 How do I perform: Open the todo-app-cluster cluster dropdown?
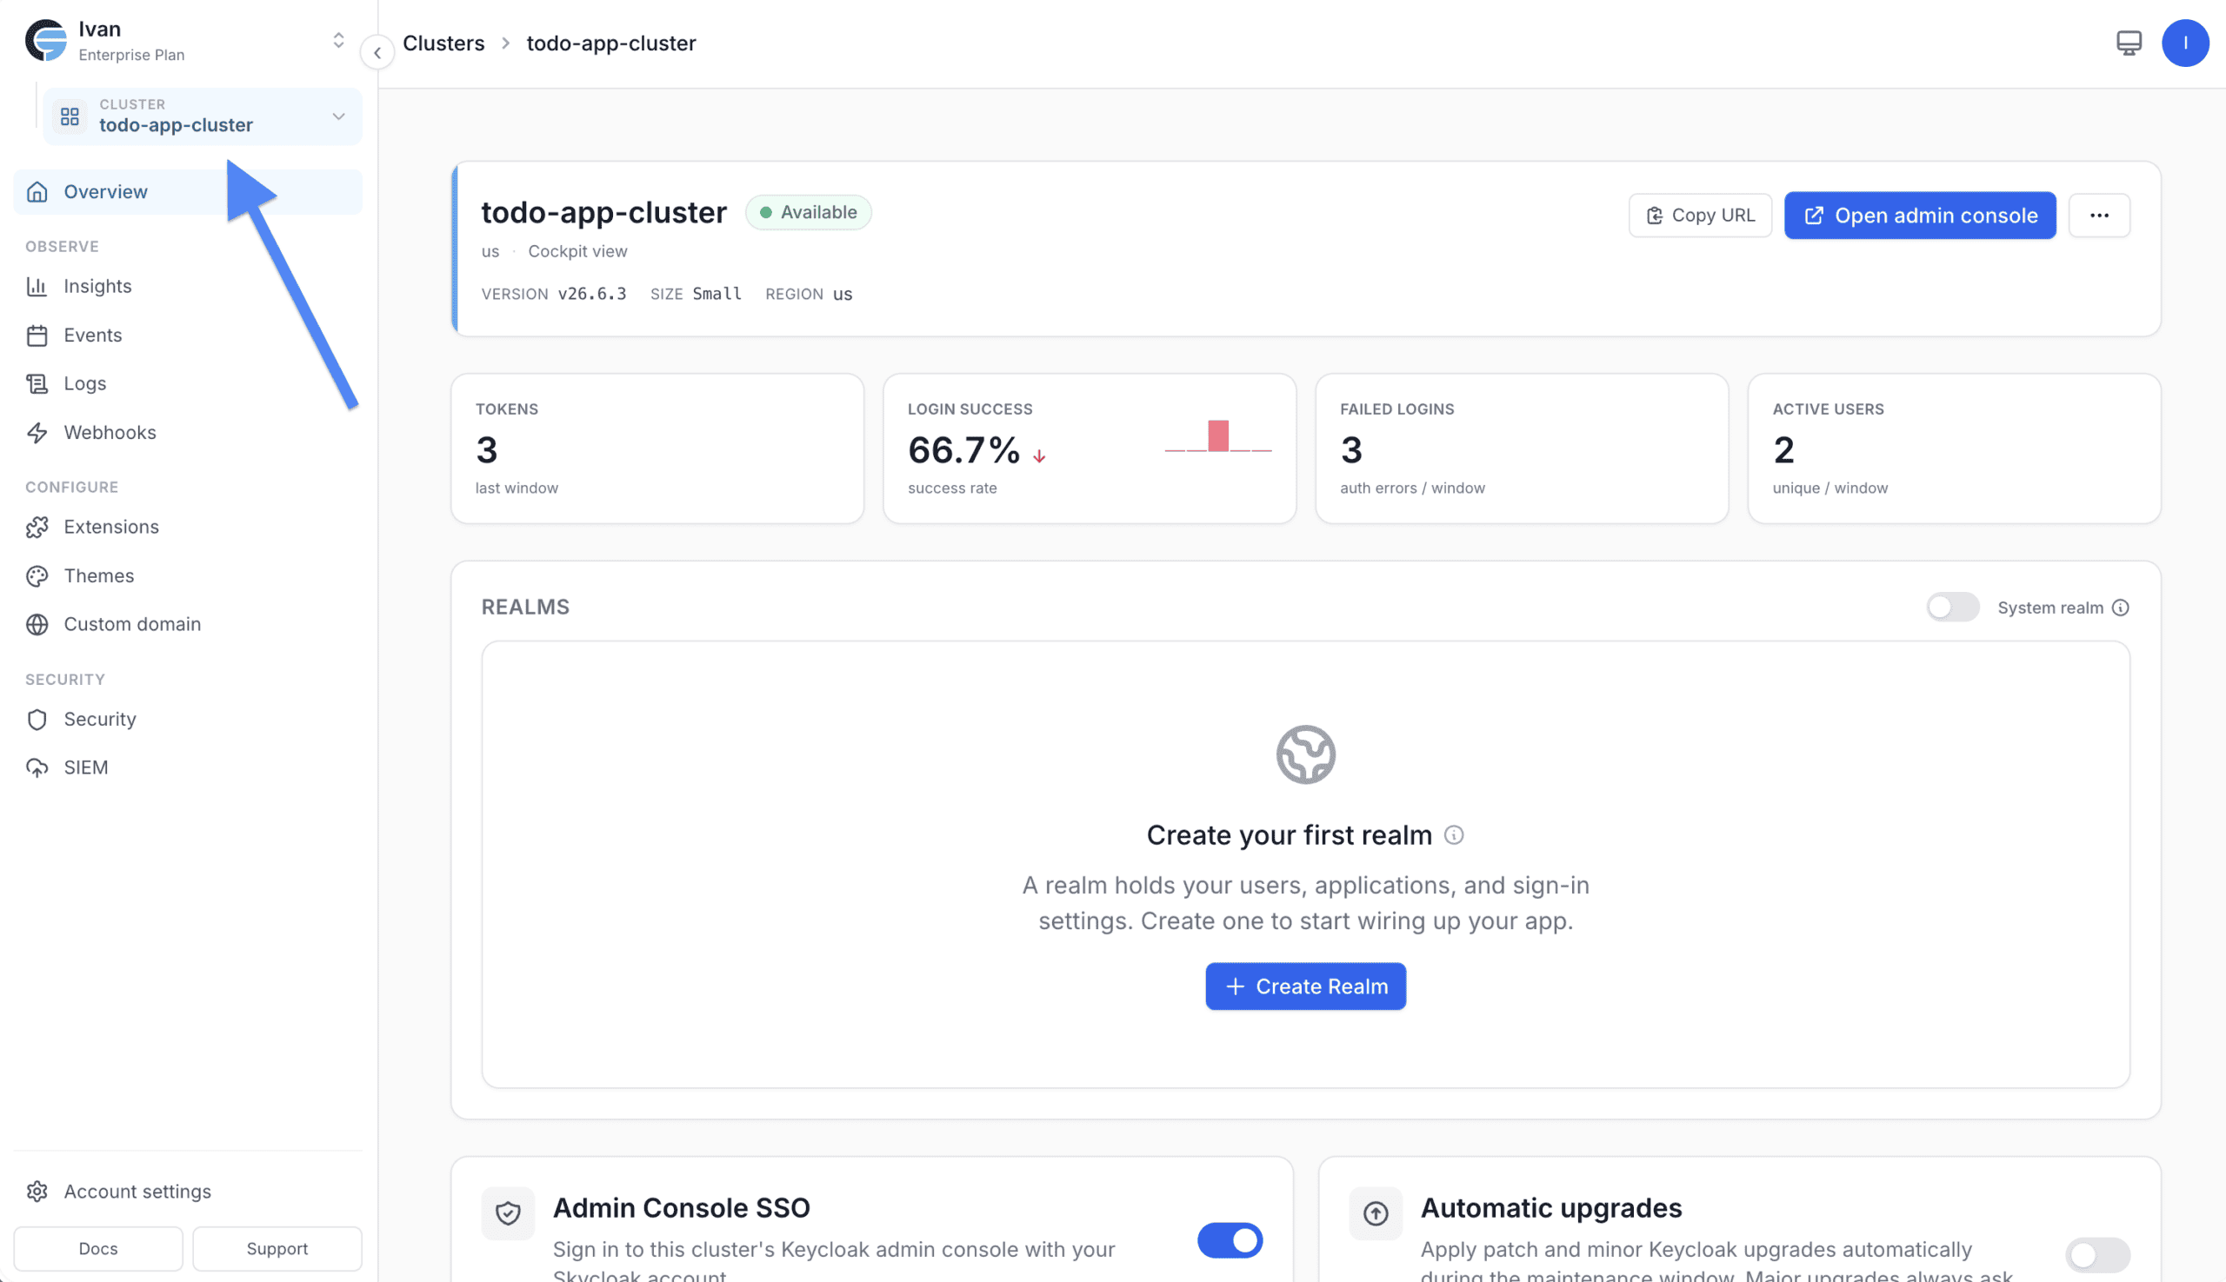coord(203,116)
